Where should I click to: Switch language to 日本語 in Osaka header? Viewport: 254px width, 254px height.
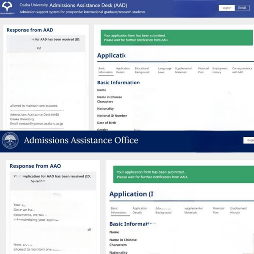tap(242, 8)
